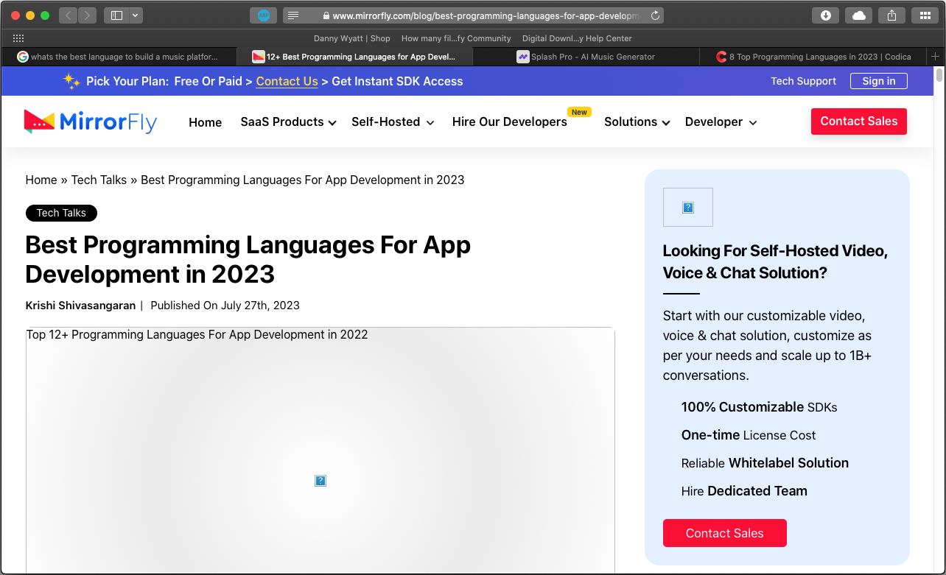Click the Tech Talks breadcrumb link
Viewport: 946px width, 575px height.
point(99,180)
